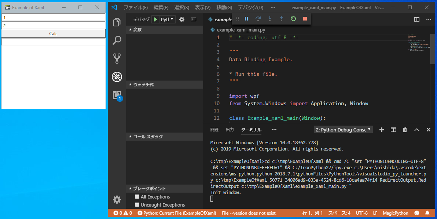This screenshot has width=437, height=219.
Task: Click errors and warnings count in status bar
Action: tap(122, 213)
